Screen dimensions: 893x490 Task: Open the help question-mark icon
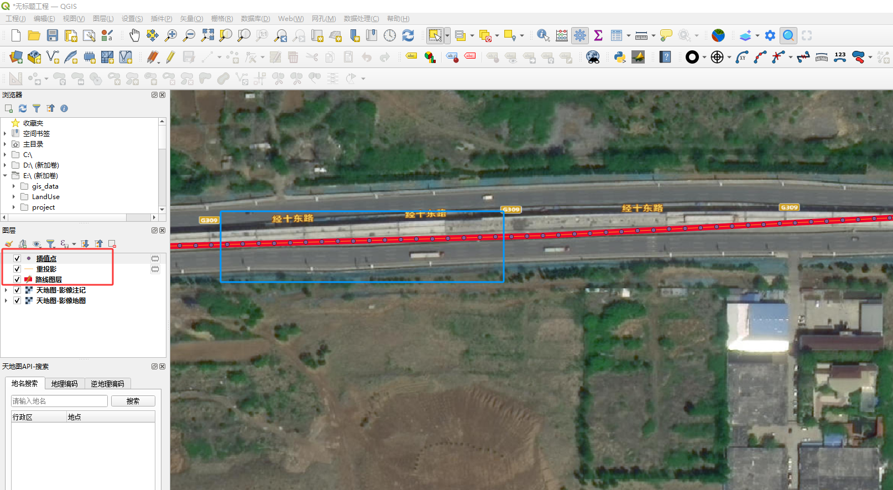665,57
